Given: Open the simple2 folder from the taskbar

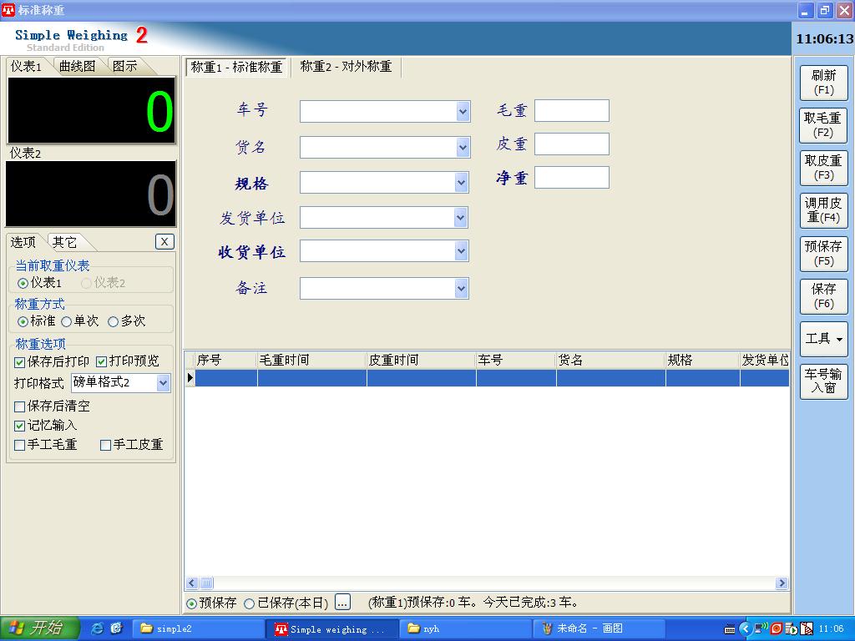Looking at the screenshot, I should click(x=199, y=628).
